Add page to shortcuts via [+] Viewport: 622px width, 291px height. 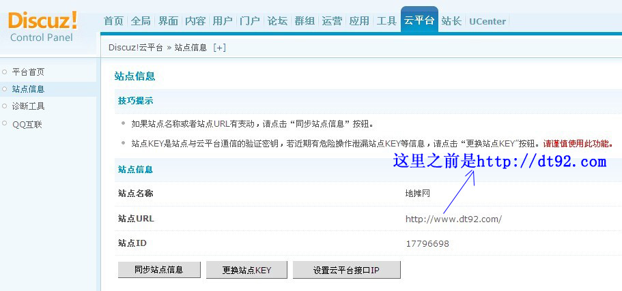[219, 48]
